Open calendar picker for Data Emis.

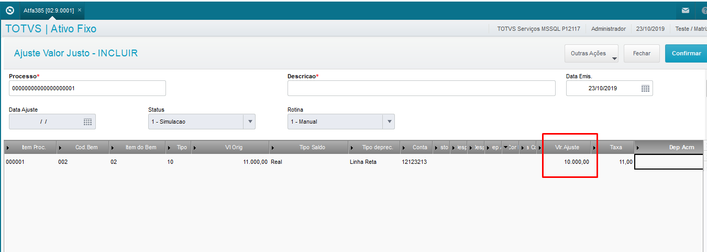click(645, 89)
